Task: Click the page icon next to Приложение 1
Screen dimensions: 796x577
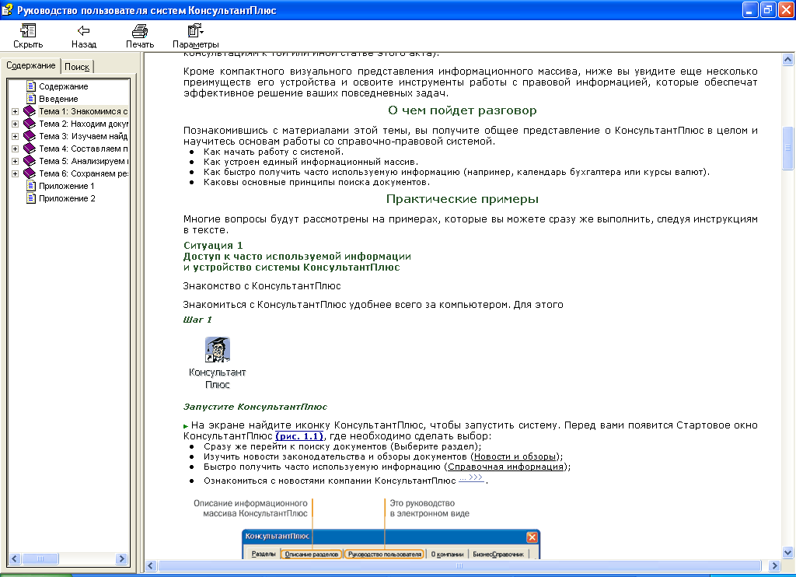Action: [31, 185]
